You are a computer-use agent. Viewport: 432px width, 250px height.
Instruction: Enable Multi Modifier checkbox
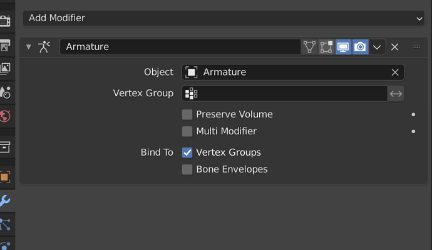click(x=187, y=131)
